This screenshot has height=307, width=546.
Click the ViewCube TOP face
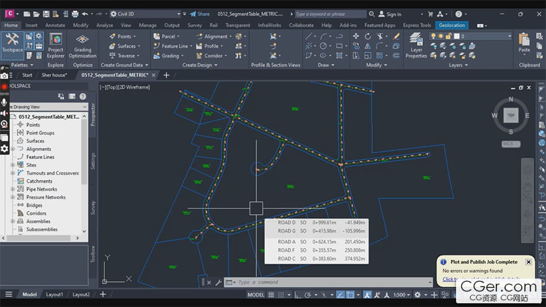(511, 115)
